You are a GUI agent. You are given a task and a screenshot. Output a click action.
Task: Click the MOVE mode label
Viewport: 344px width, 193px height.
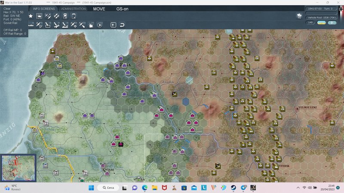(99, 9)
